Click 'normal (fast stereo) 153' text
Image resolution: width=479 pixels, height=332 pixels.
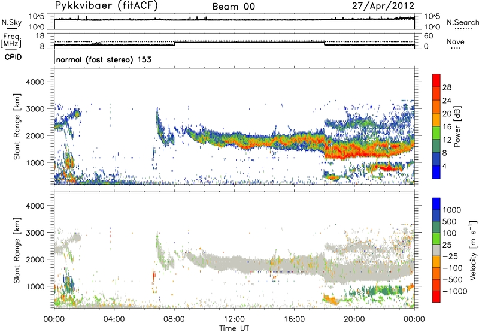click(104, 59)
